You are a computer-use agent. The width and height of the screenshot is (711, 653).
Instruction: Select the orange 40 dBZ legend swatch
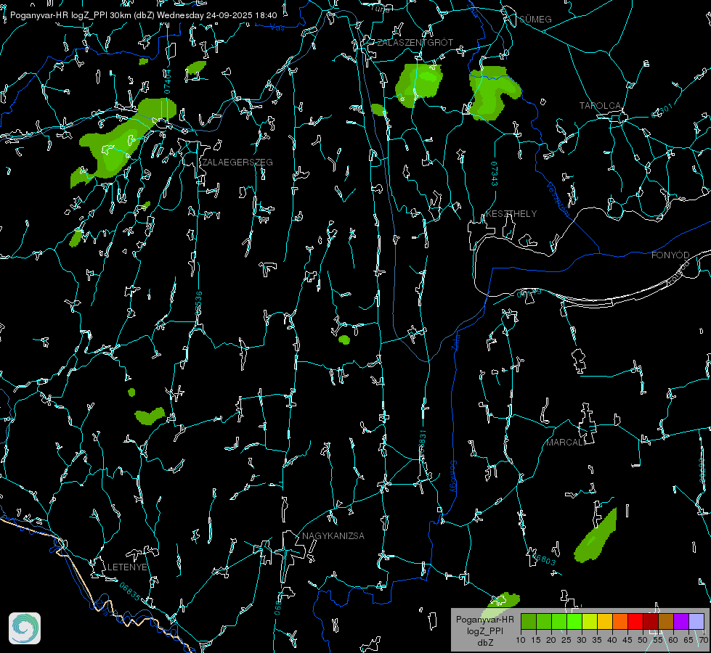tap(620, 621)
